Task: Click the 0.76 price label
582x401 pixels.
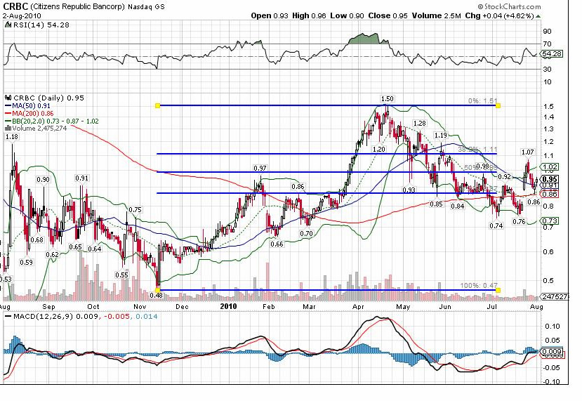Action: pos(519,221)
